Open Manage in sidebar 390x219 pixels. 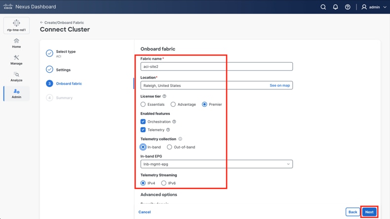tap(16, 60)
